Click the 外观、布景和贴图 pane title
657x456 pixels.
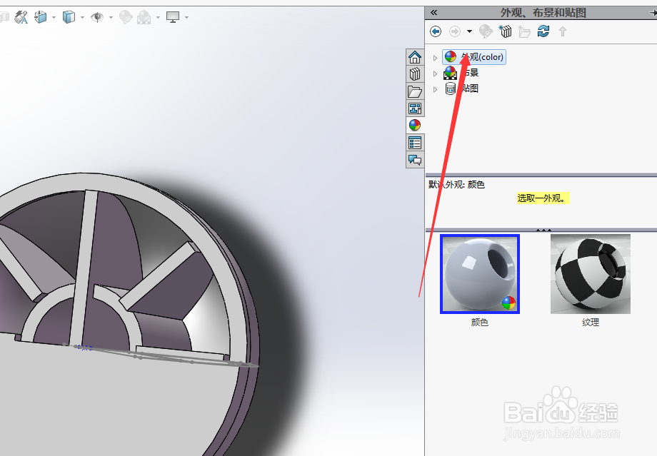pyautogui.click(x=543, y=13)
